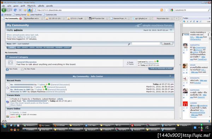Open Show unread posts since last visit

23,35
